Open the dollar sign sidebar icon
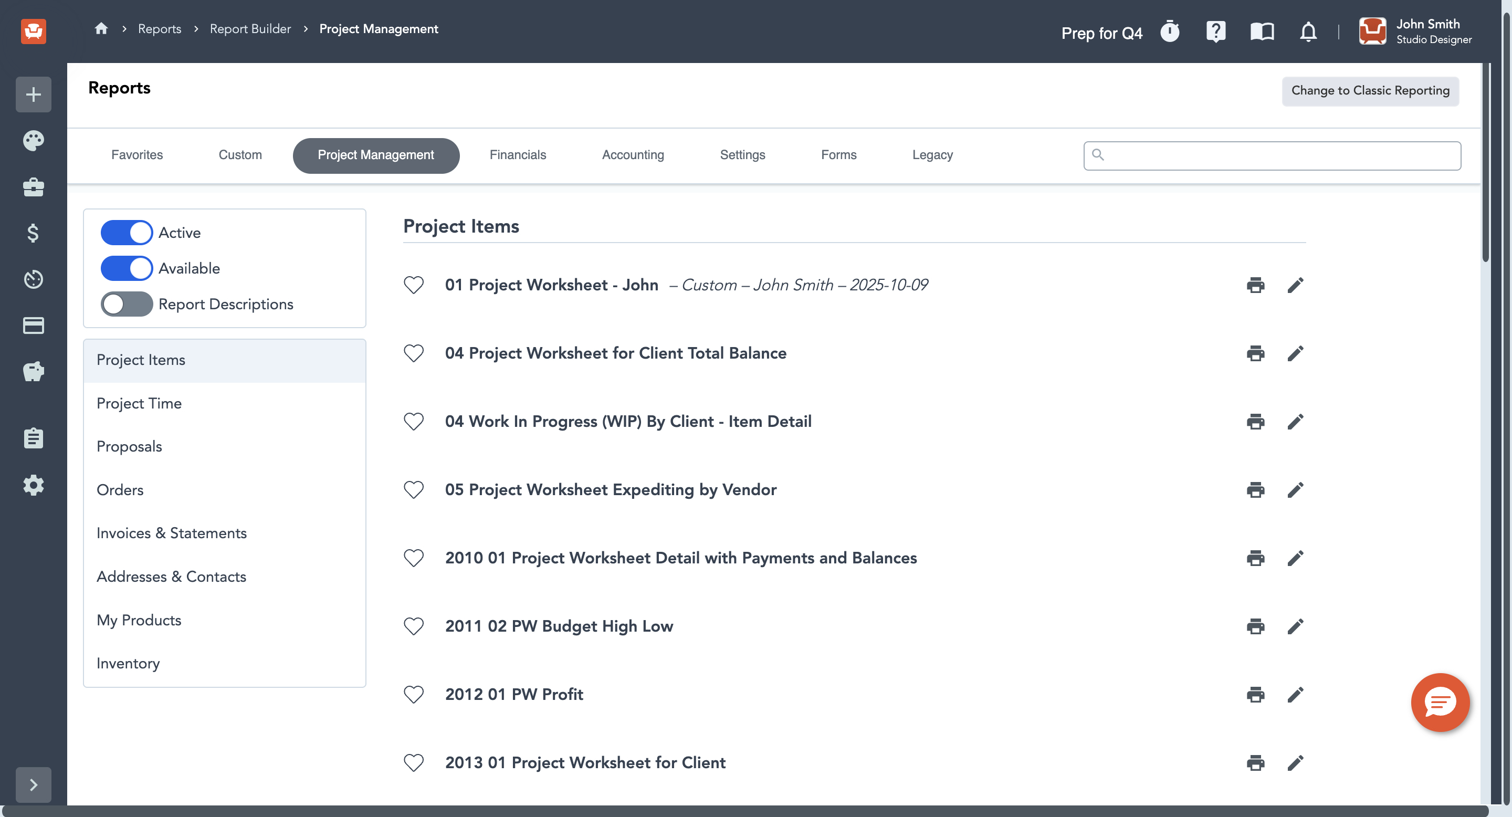The width and height of the screenshot is (1512, 817). (34, 233)
